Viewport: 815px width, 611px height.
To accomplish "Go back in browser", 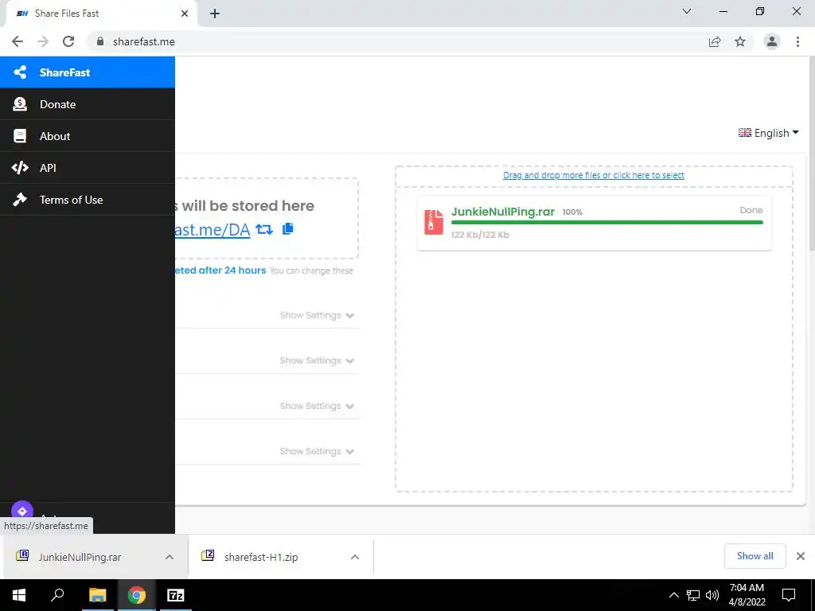I will pyautogui.click(x=18, y=41).
